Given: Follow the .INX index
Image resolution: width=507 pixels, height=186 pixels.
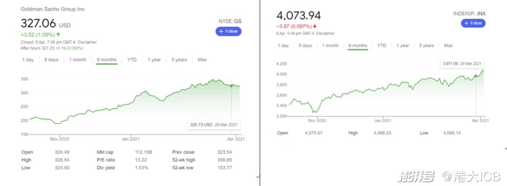Looking at the screenshot, I should click(x=473, y=23).
